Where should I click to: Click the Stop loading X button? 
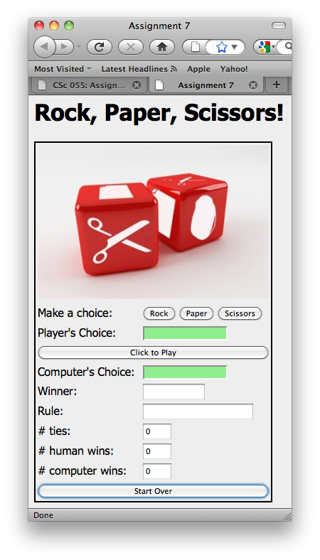point(131,47)
